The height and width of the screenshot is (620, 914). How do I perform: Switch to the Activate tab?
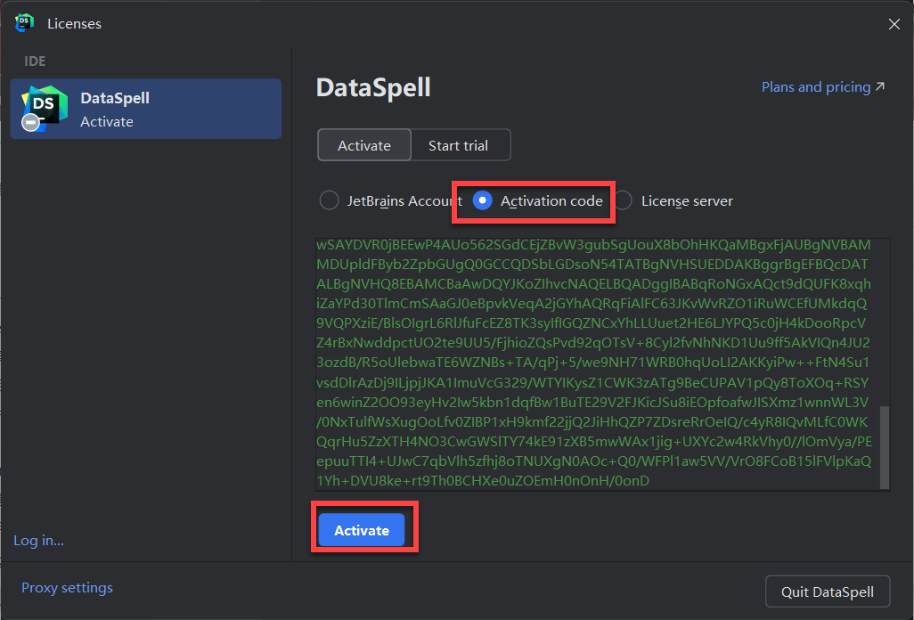coord(364,146)
